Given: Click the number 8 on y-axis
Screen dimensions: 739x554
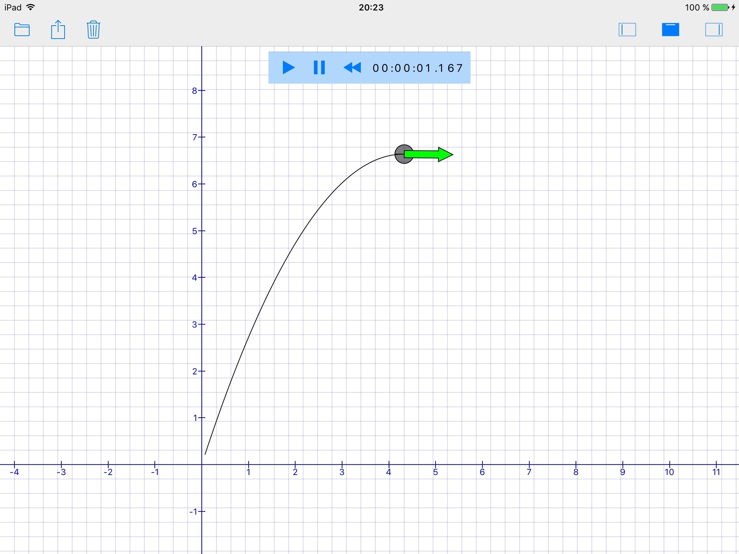Looking at the screenshot, I should 194,91.
